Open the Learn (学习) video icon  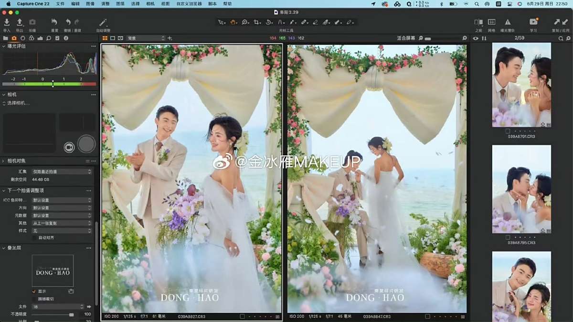(x=533, y=22)
